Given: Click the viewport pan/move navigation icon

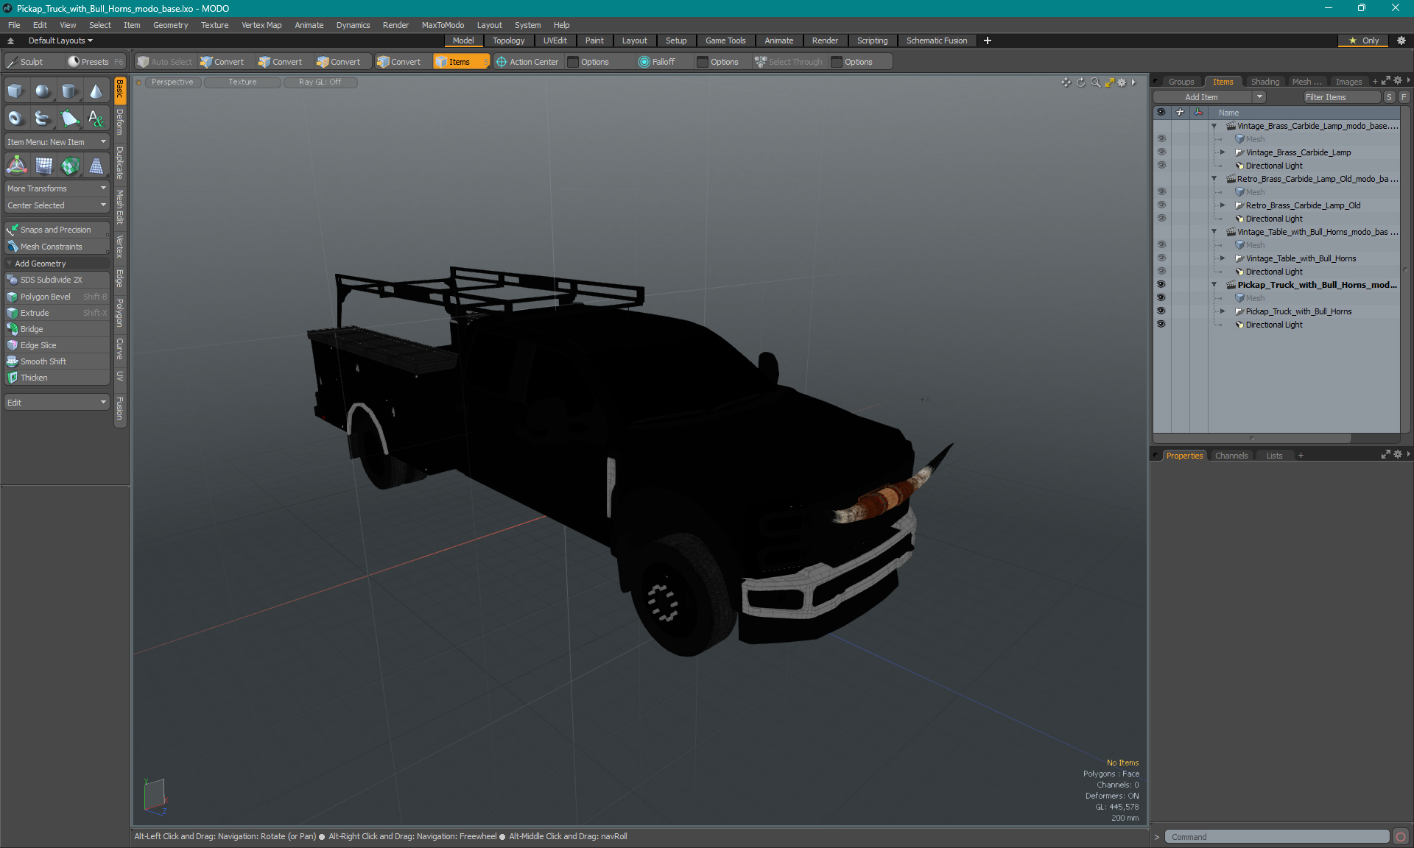Looking at the screenshot, I should click(1066, 82).
